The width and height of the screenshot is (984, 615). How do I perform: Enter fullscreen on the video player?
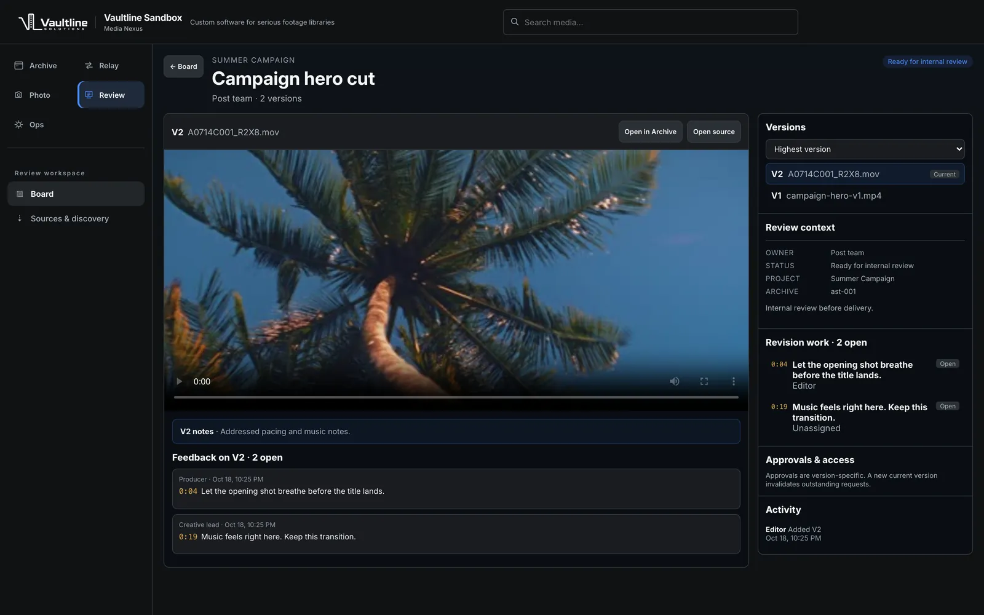[x=704, y=381]
